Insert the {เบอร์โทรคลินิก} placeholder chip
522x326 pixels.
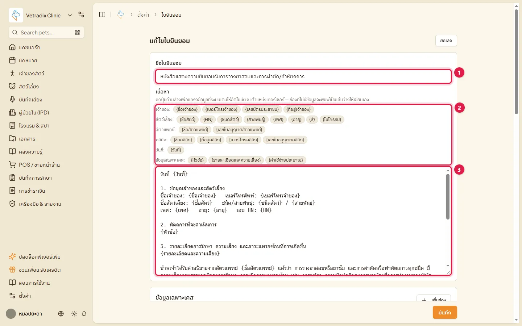click(244, 140)
